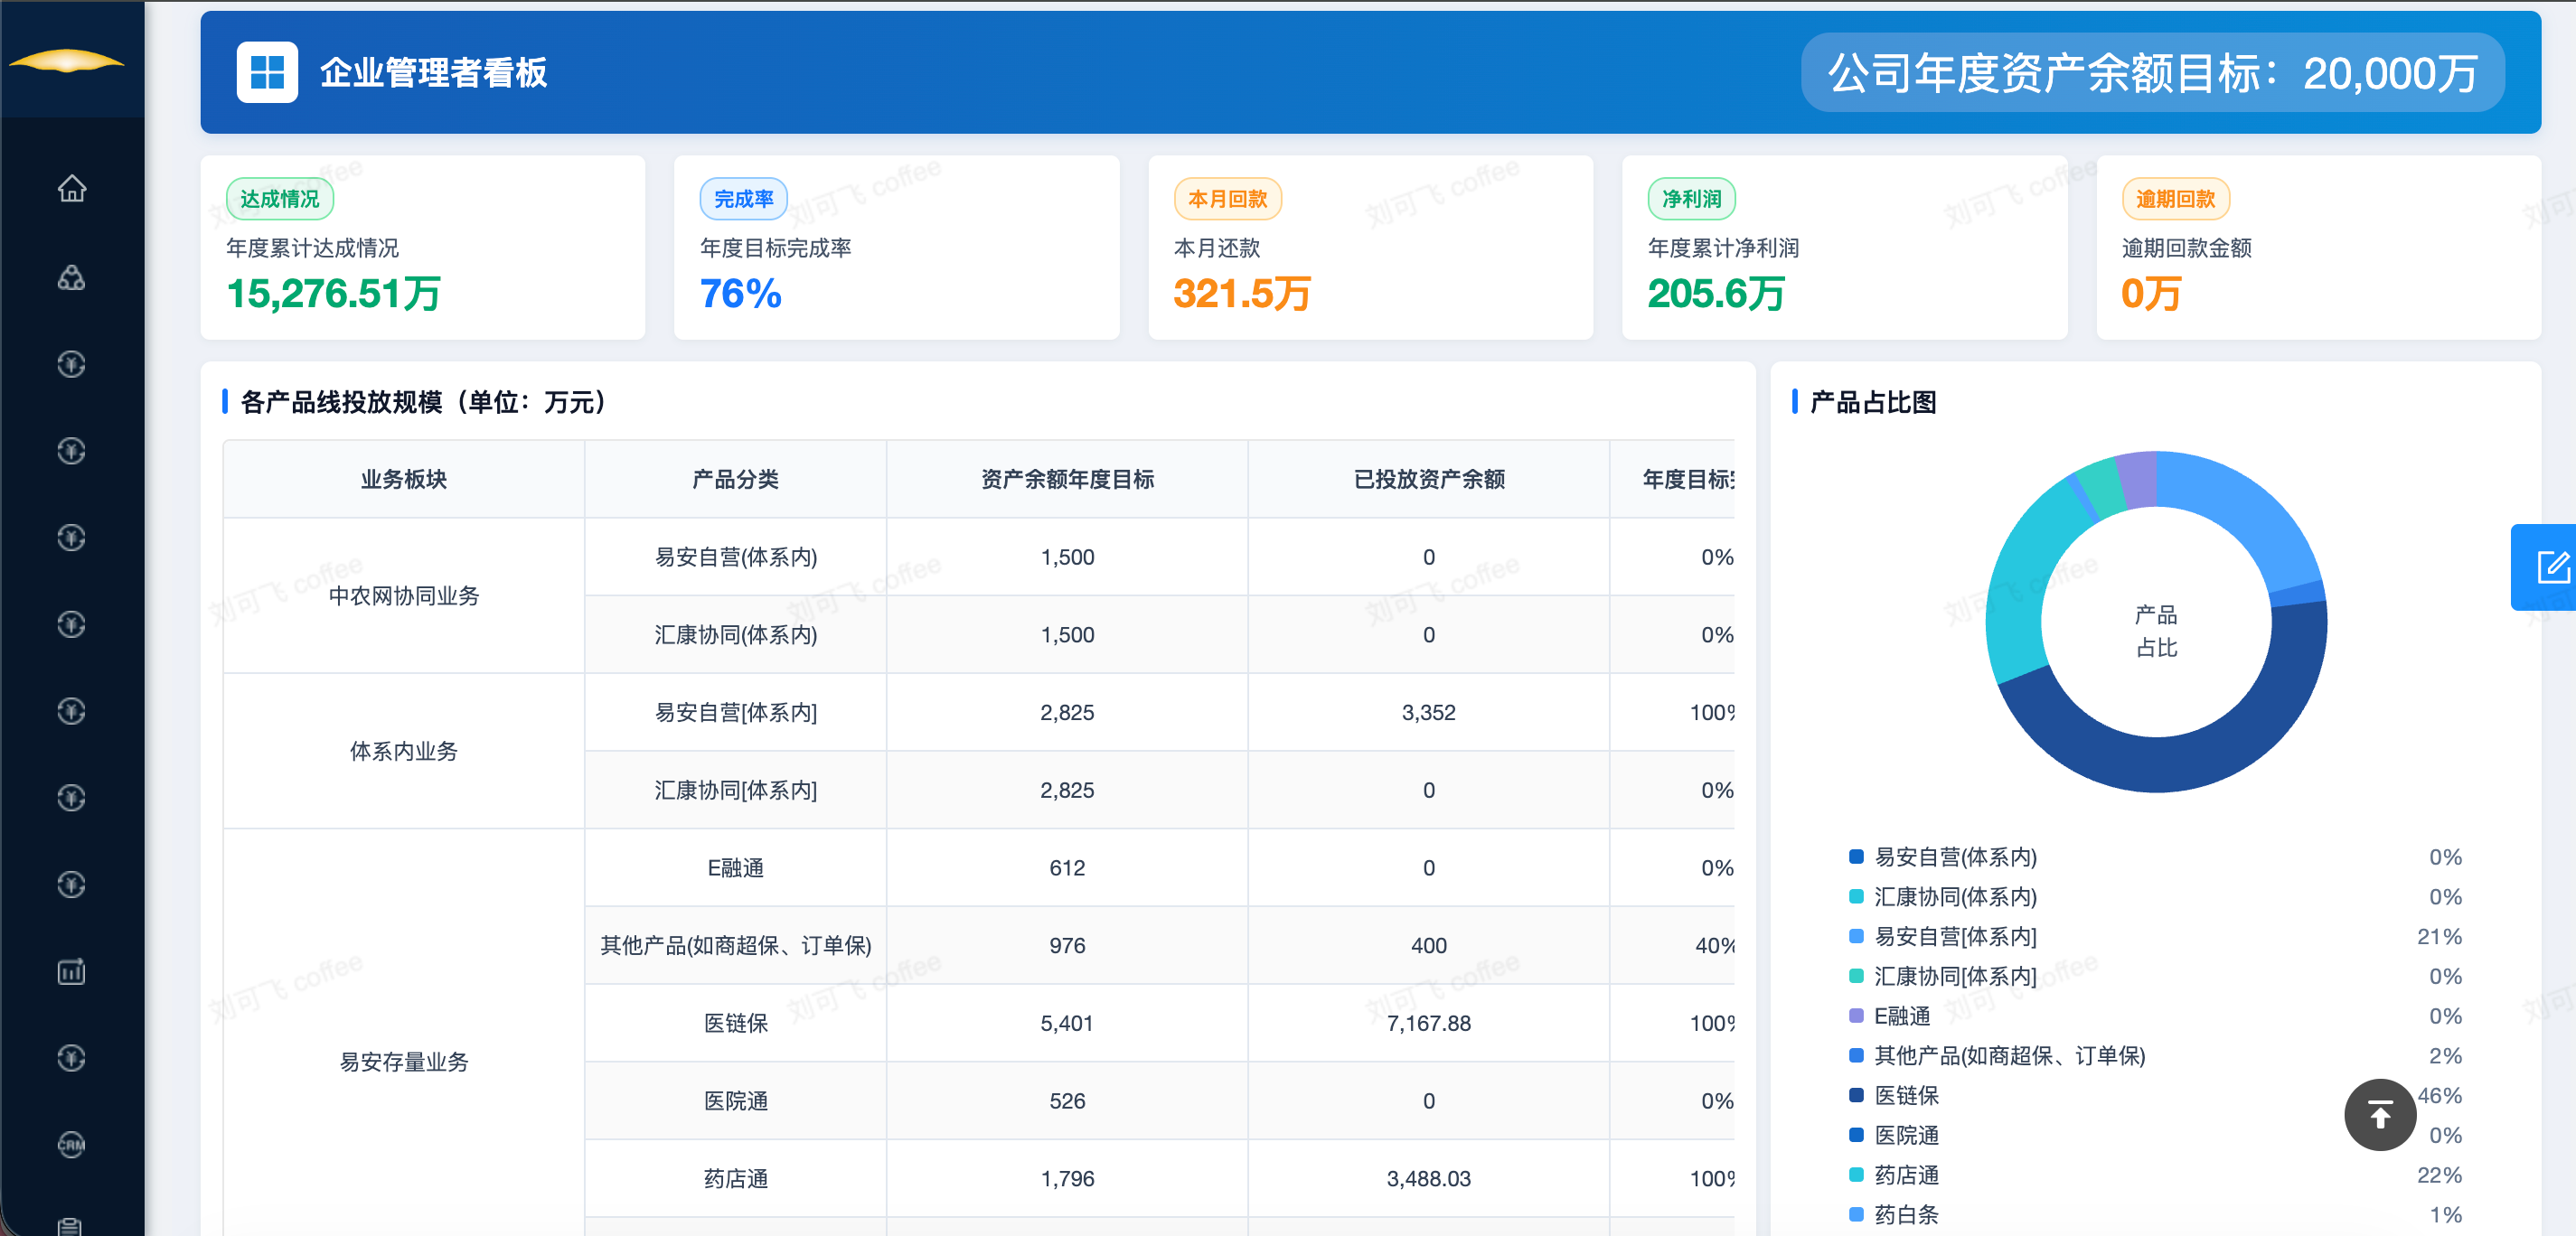Click the dark round back-to-top arrow button
Image resolution: width=2576 pixels, height=1236 pixels.
pos(2380,1115)
